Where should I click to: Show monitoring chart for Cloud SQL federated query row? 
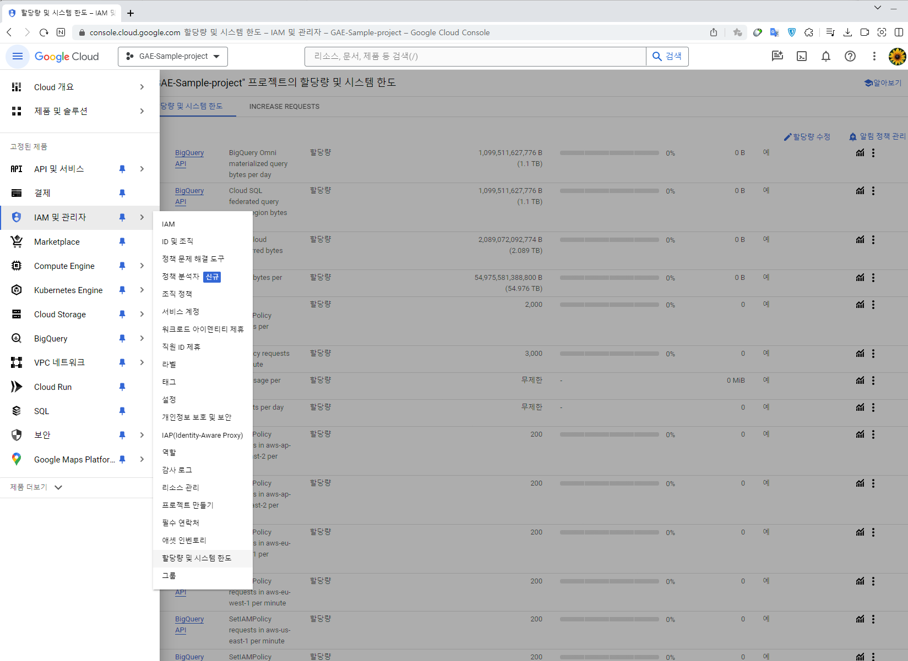coord(860,191)
